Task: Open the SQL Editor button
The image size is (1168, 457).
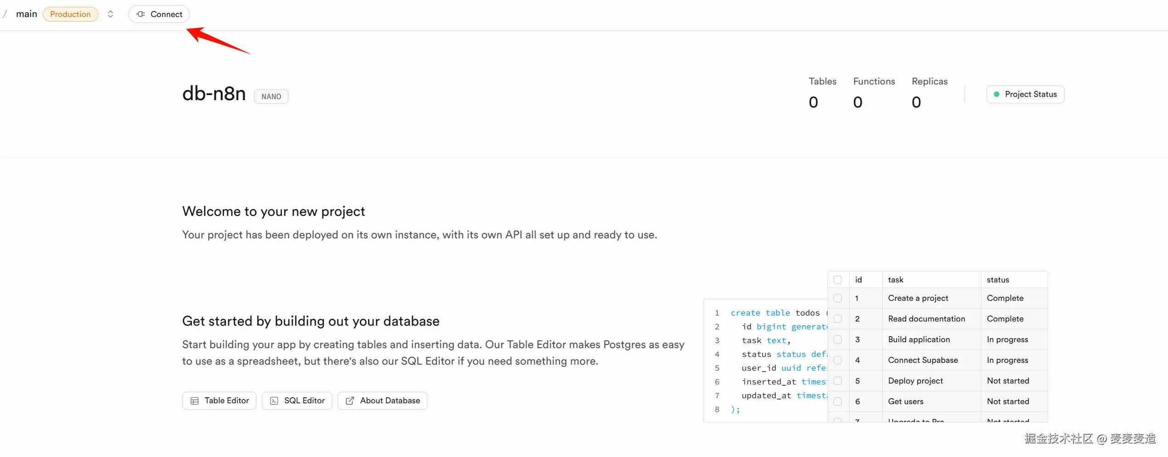Action: [297, 401]
